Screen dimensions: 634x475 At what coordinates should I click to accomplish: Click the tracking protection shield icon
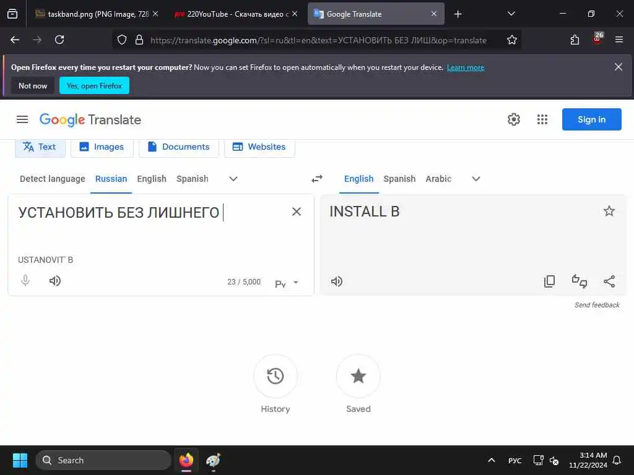tap(122, 40)
